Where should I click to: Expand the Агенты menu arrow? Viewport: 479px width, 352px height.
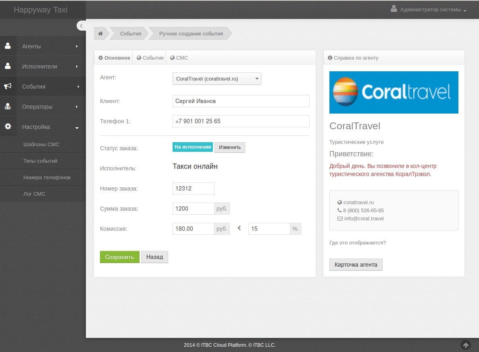[x=77, y=46]
